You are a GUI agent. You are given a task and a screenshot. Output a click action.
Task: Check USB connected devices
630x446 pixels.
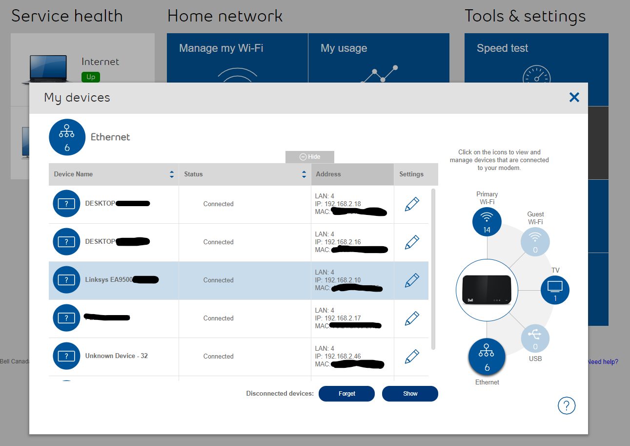[x=535, y=338]
